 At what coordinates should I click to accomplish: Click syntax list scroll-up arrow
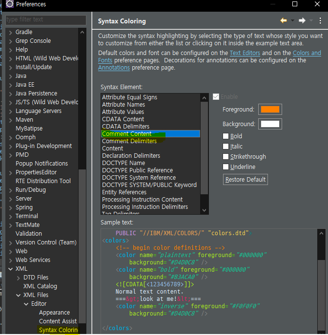pyautogui.click(x=204, y=98)
